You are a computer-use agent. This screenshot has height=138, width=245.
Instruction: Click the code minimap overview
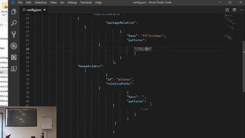[x=230, y=26]
